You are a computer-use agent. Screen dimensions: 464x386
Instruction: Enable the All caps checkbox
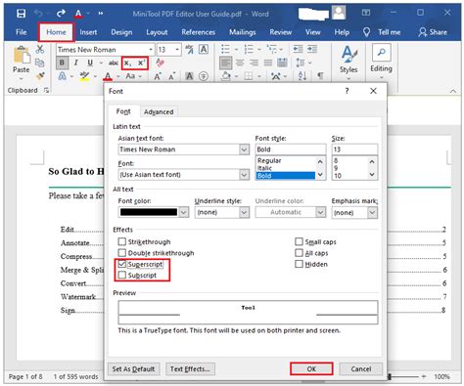pos(299,253)
